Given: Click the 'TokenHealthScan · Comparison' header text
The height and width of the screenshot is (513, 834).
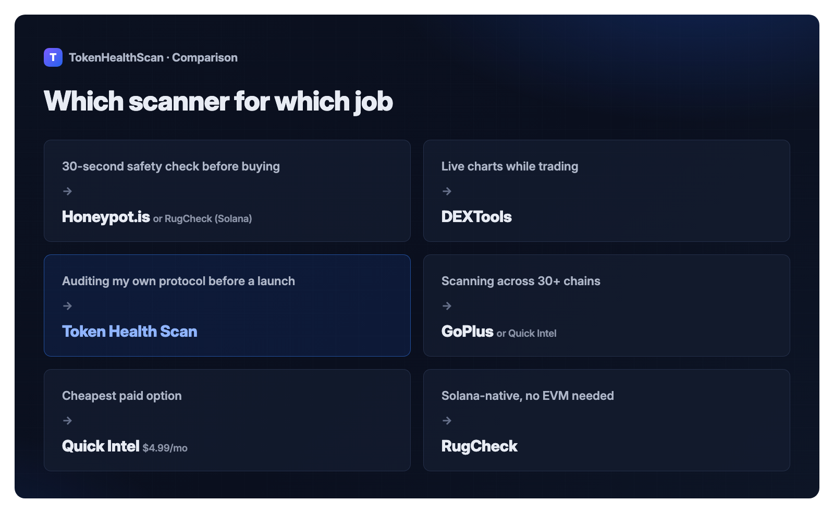Looking at the screenshot, I should (x=153, y=58).
